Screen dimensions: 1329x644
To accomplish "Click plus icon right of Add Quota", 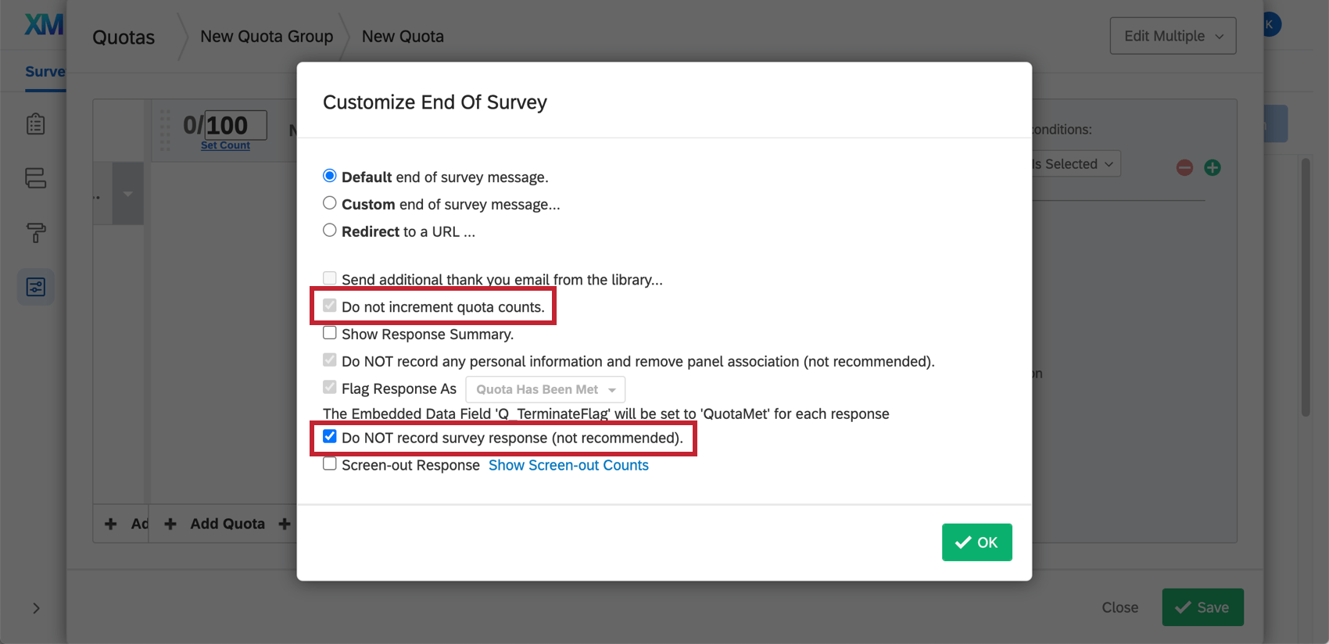I will pyautogui.click(x=285, y=524).
